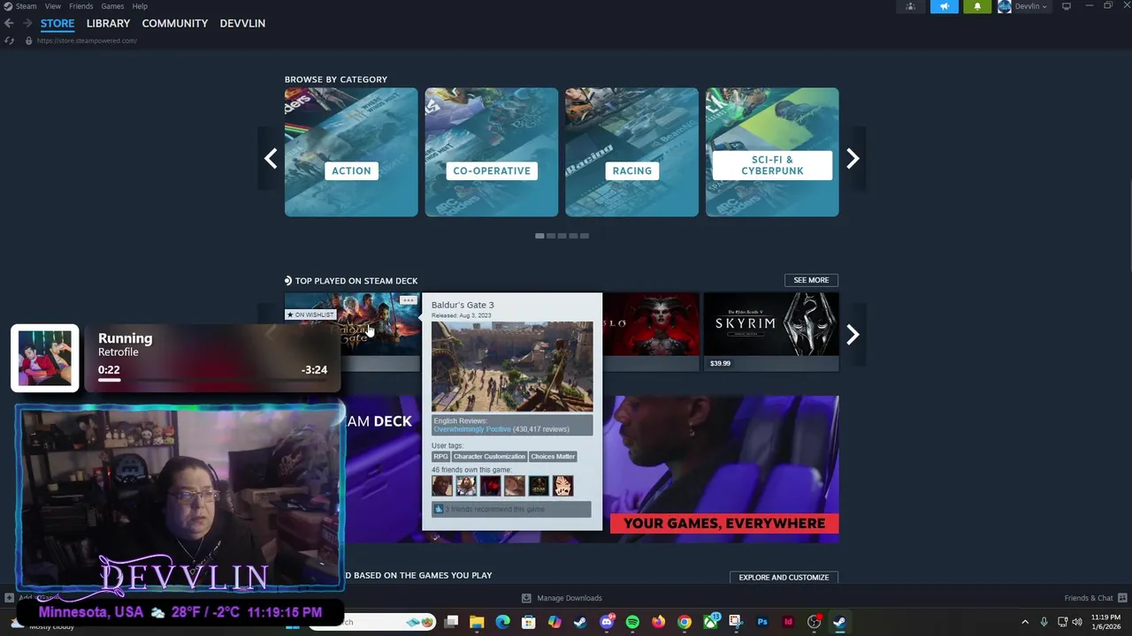Open friends activity icon in the header

pos(910,6)
